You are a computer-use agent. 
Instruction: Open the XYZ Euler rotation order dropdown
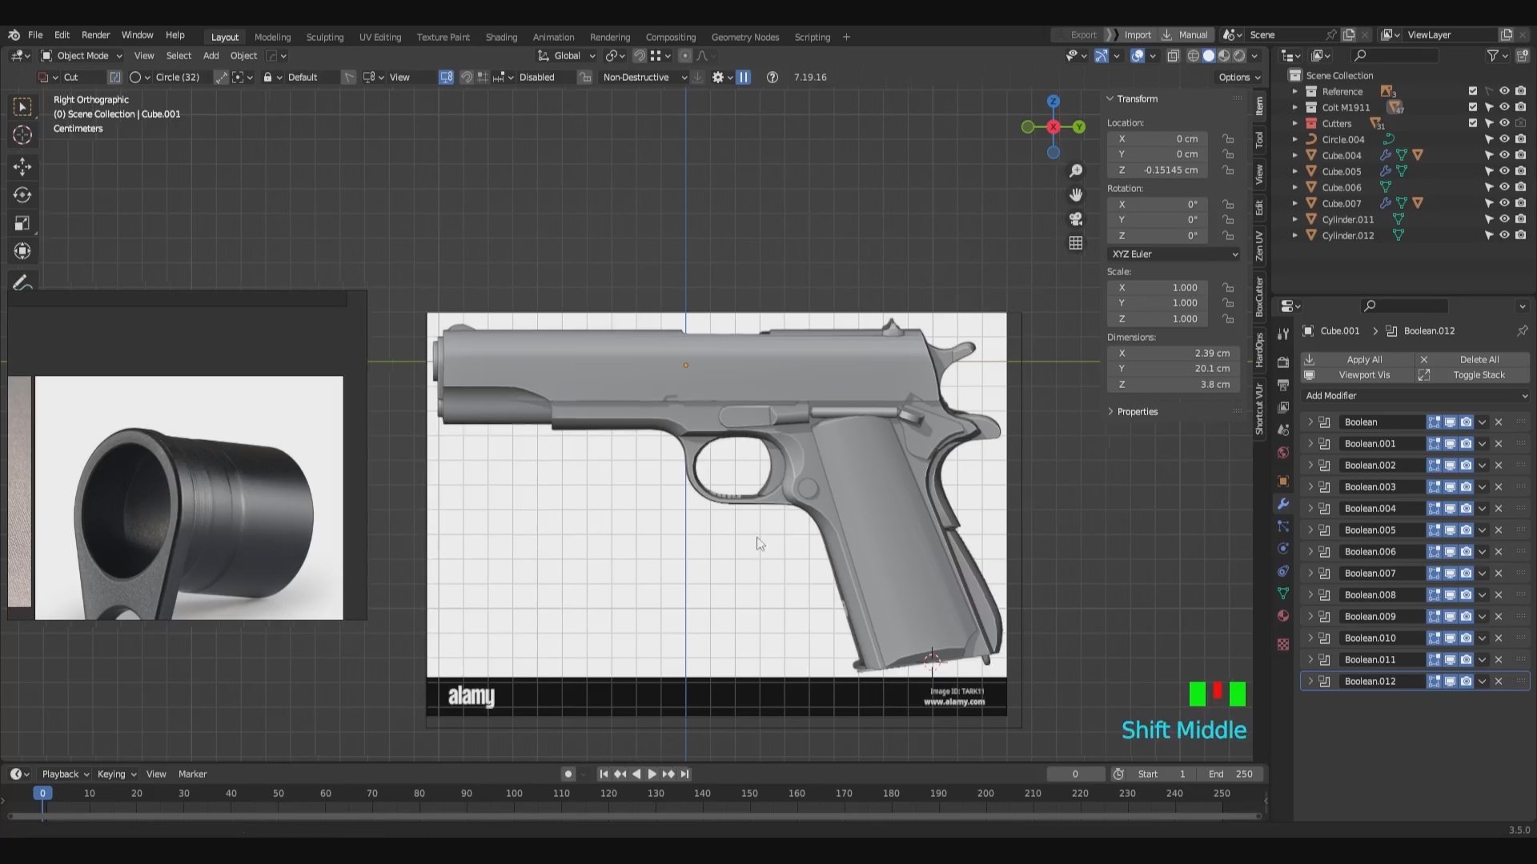pos(1173,254)
